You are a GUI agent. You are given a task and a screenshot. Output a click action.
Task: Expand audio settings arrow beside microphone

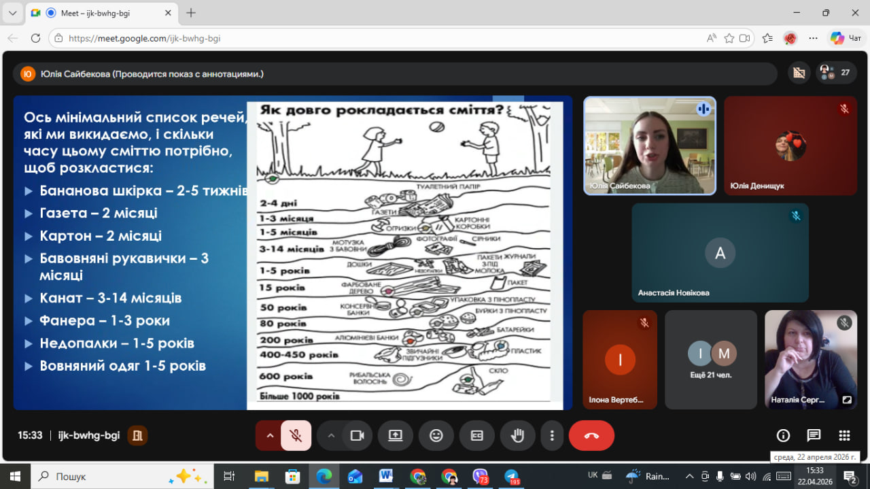tap(270, 436)
